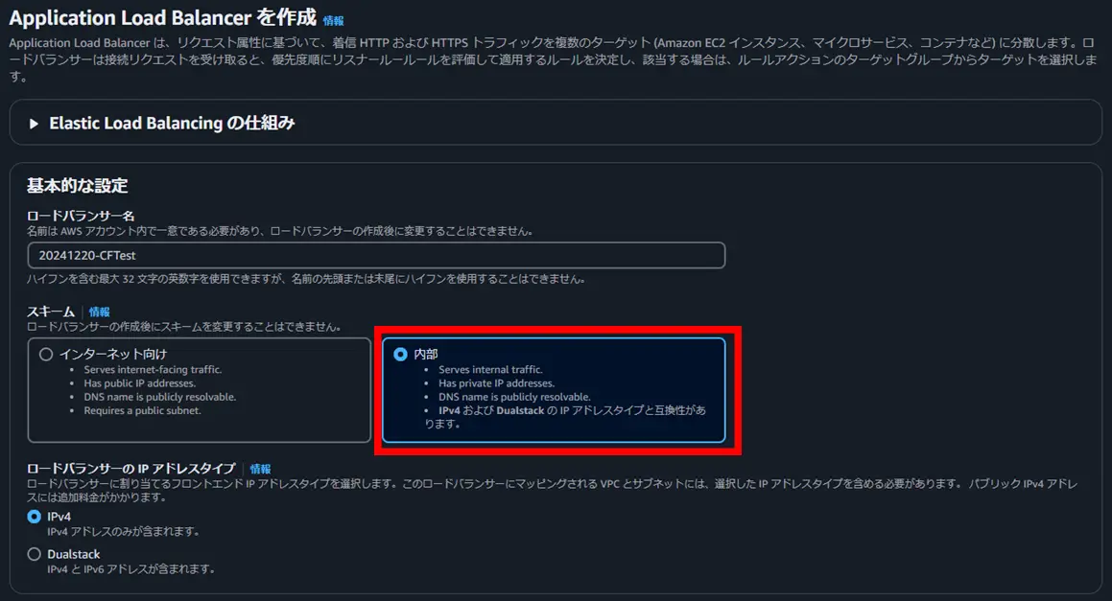Click the 基本的な設定 section heading
1112x601 pixels.
click(78, 186)
